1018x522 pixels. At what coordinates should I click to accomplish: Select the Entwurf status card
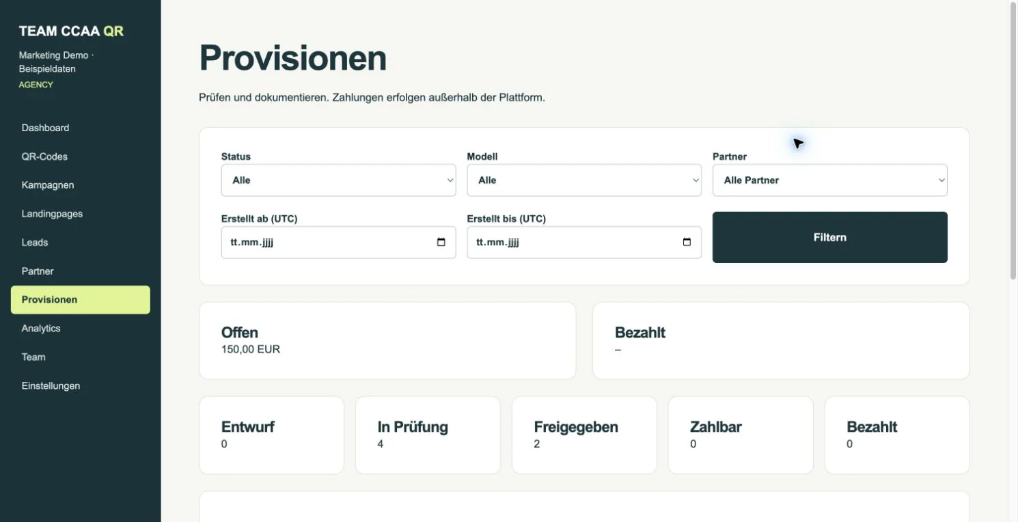pyautogui.click(x=271, y=435)
